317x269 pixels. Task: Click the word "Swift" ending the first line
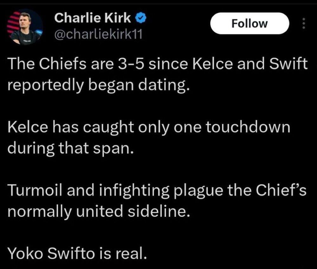pos(289,65)
